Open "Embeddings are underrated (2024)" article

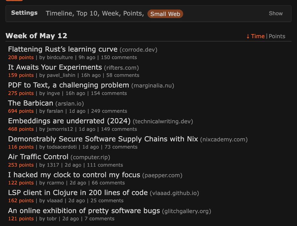click(x=69, y=121)
